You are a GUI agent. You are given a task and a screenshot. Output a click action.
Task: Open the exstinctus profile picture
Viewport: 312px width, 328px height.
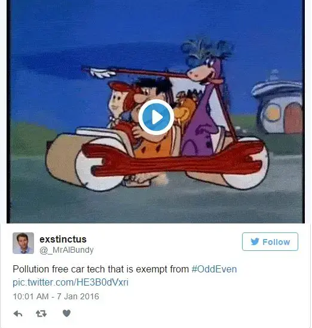(x=23, y=243)
